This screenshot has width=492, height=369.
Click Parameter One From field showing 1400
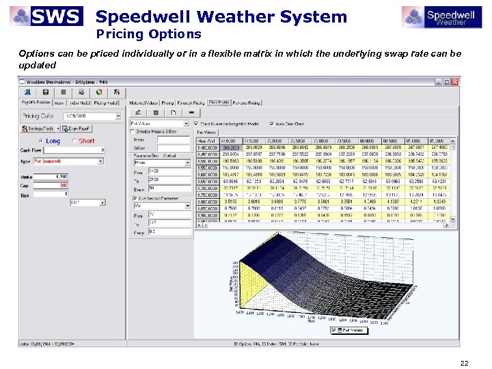[x=169, y=172]
